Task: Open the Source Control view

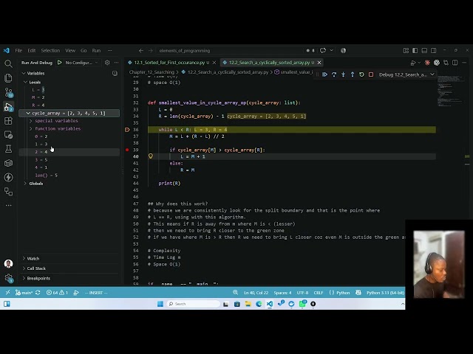Action: point(8,92)
